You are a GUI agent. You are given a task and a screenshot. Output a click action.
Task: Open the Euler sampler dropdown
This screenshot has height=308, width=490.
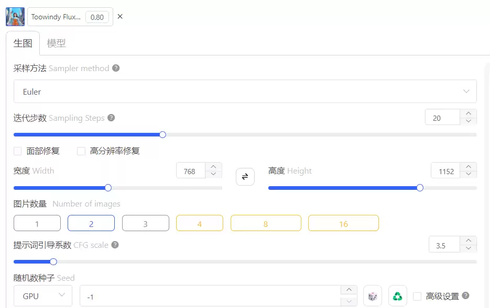pos(245,92)
